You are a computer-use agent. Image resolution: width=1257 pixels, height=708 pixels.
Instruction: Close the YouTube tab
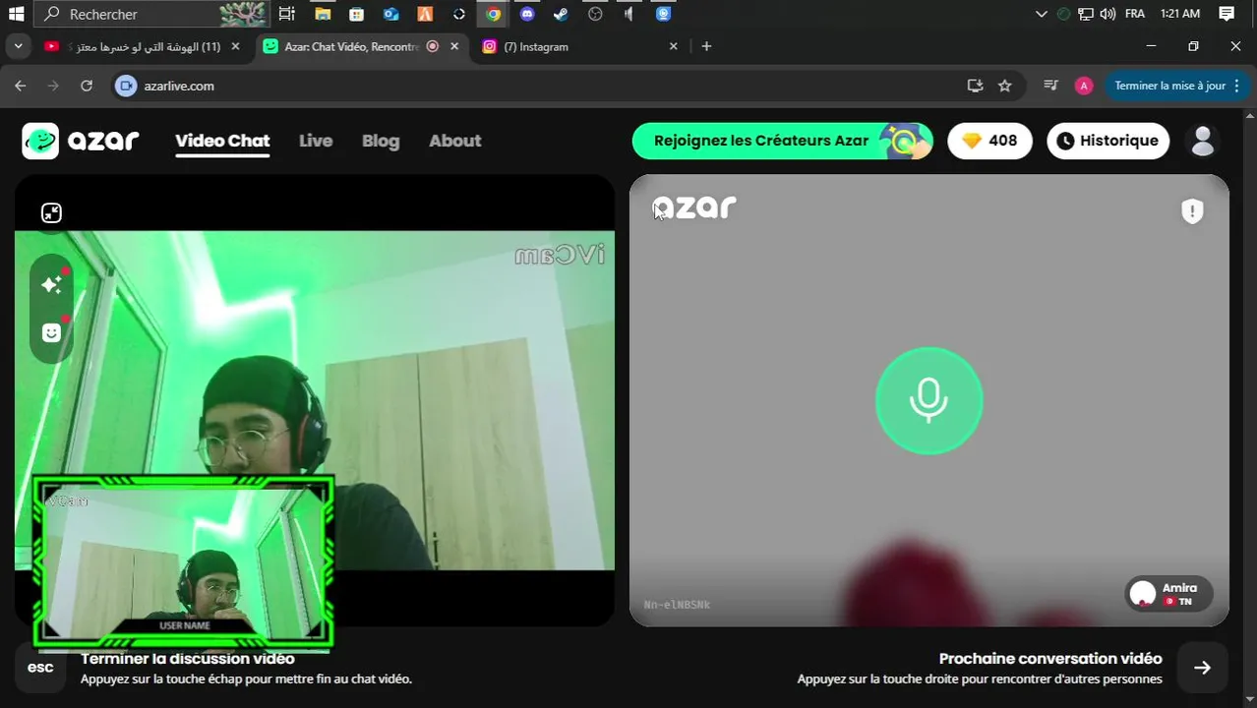pyautogui.click(x=235, y=46)
